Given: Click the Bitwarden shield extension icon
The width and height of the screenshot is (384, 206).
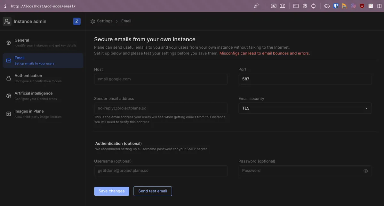Looking at the screenshot, I should point(336,6).
